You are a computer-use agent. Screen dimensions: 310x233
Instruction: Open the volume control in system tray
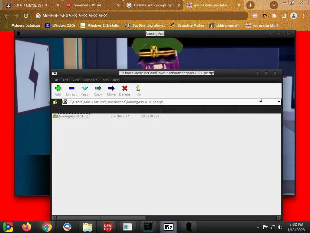click(280, 227)
